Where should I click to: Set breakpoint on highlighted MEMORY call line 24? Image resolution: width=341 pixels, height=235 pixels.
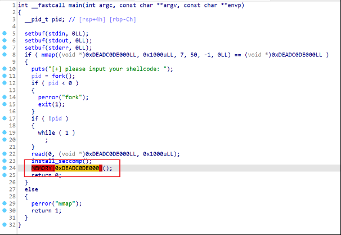tap(5, 168)
